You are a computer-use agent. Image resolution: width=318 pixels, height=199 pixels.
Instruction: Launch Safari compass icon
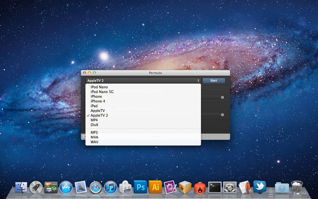[95, 187]
